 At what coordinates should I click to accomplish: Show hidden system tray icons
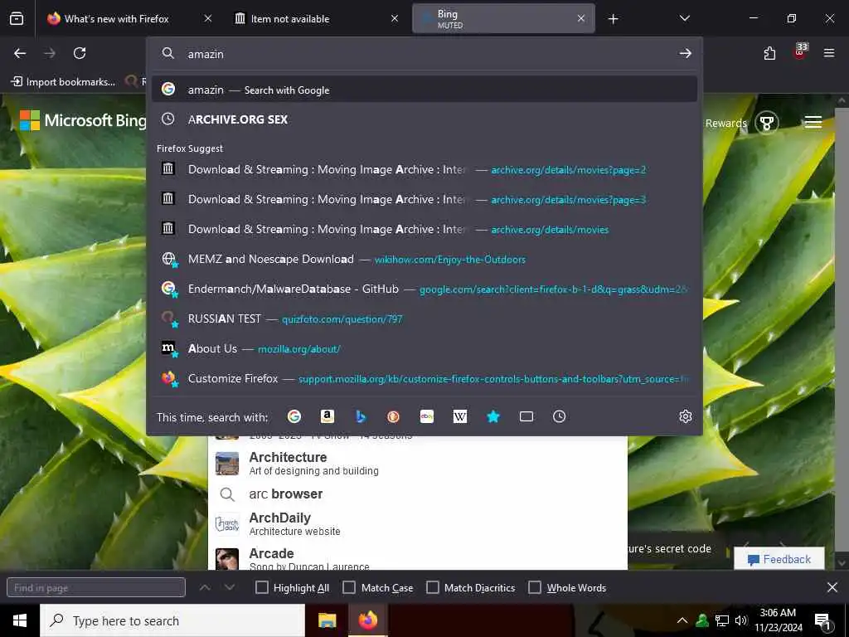pos(682,620)
